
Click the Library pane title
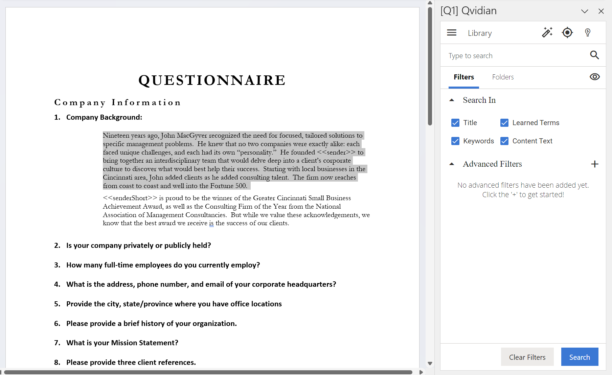click(480, 33)
